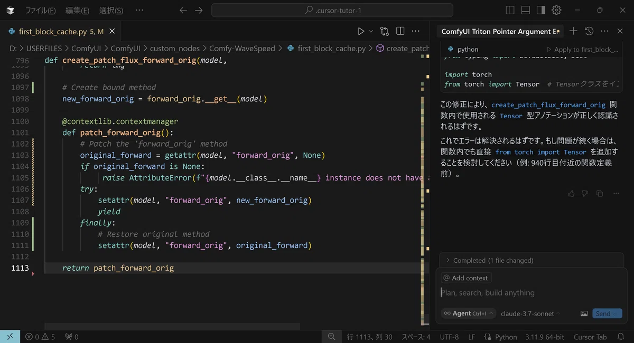Click the Send button

[607, 313]
